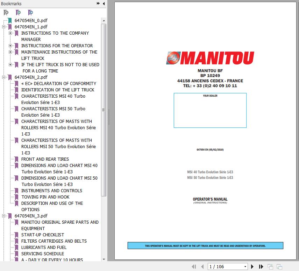Viewport: 299px width, 271px height.
Task: Open the page number dropdown arrow
Action: pyautogui.click(x=245, y=266)
